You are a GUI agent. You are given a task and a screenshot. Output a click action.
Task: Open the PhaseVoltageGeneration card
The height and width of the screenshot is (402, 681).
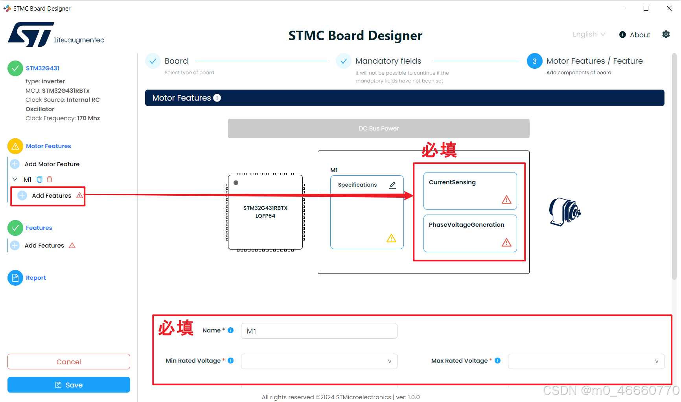pyautogui.click(x=470, y=233)
